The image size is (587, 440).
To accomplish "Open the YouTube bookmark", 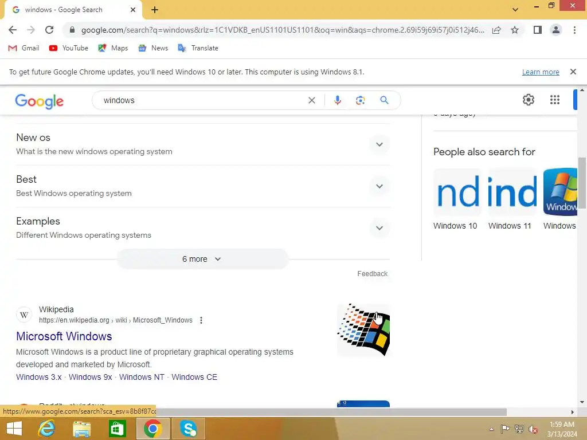I will (x=69, y=48).
